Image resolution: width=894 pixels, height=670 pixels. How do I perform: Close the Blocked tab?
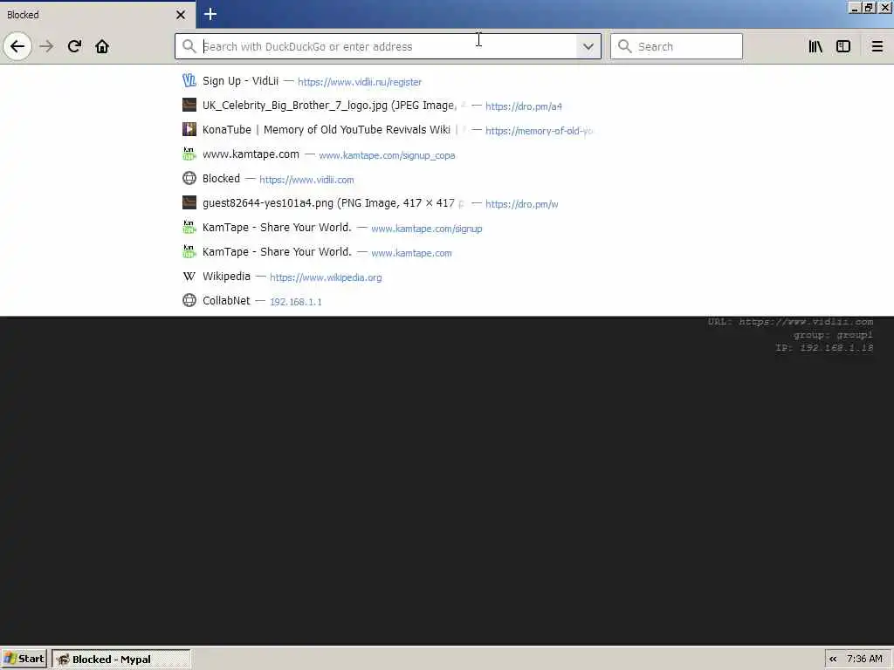[181, 15]
